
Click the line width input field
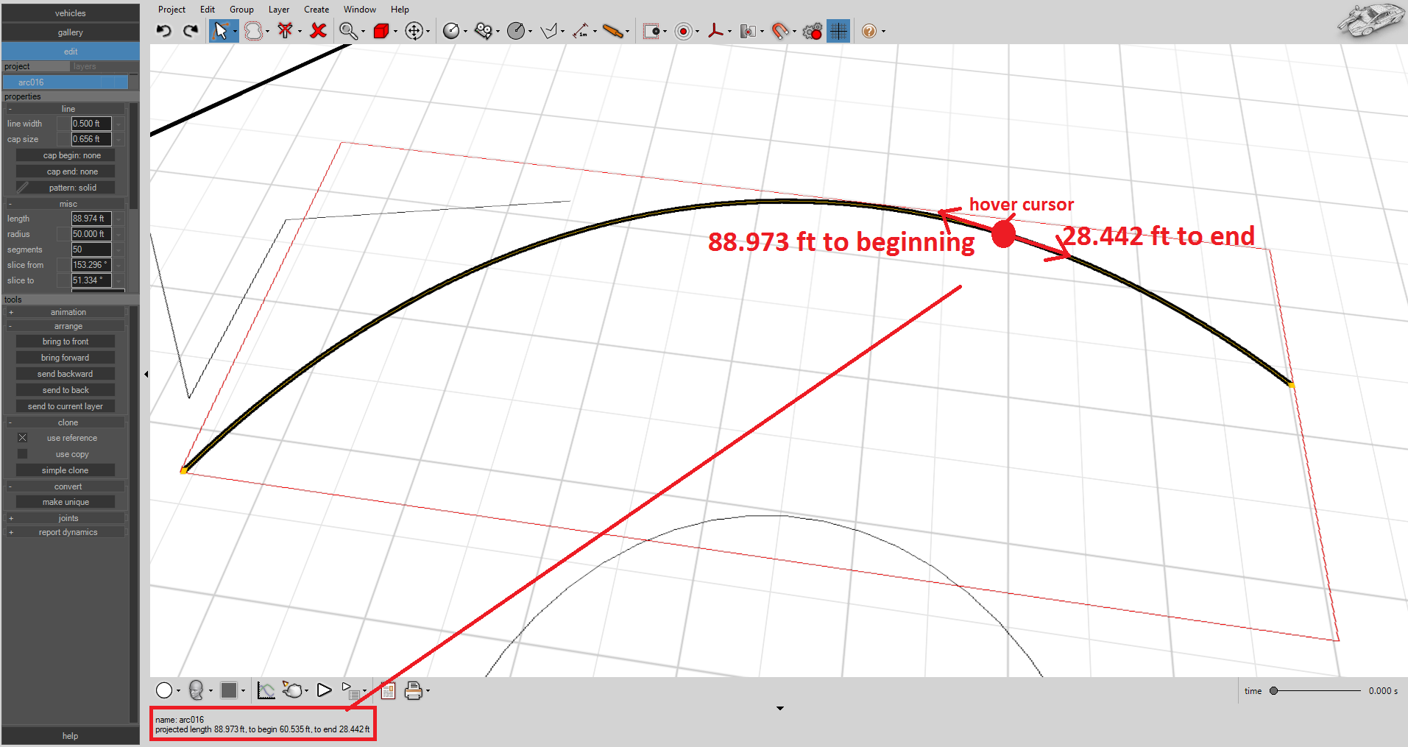pyautogui.click(x=91, y=124)
